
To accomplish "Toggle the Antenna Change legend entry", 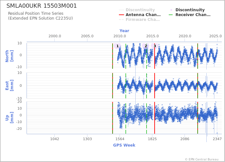I will [140, 15].
